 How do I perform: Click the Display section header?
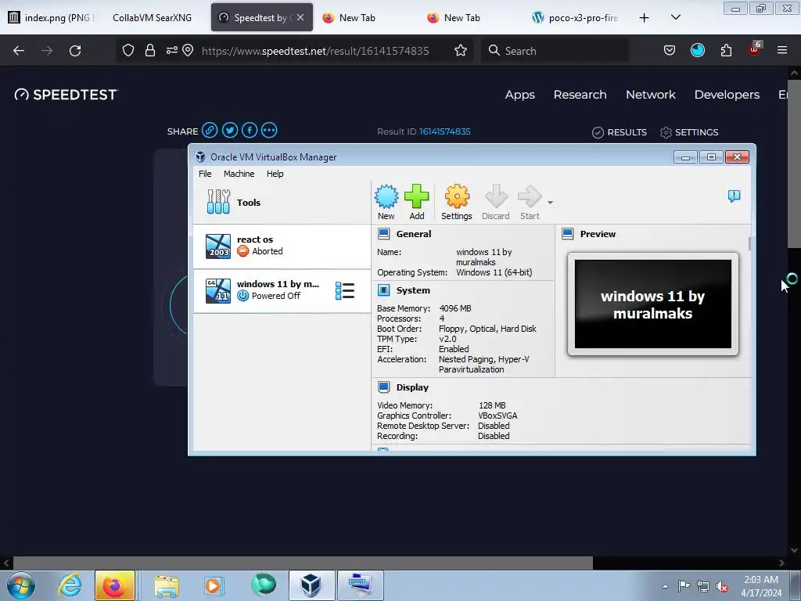(x=412, y=387)
